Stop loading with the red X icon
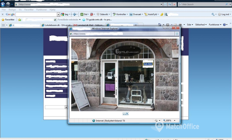This screenshot has height=140, width=232. pyautogui.click(x=174, y=4)
